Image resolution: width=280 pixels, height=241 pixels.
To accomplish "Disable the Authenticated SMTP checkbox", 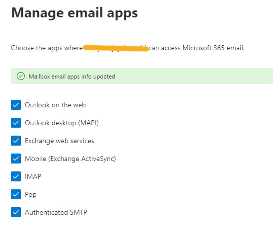I will [16, 212].
